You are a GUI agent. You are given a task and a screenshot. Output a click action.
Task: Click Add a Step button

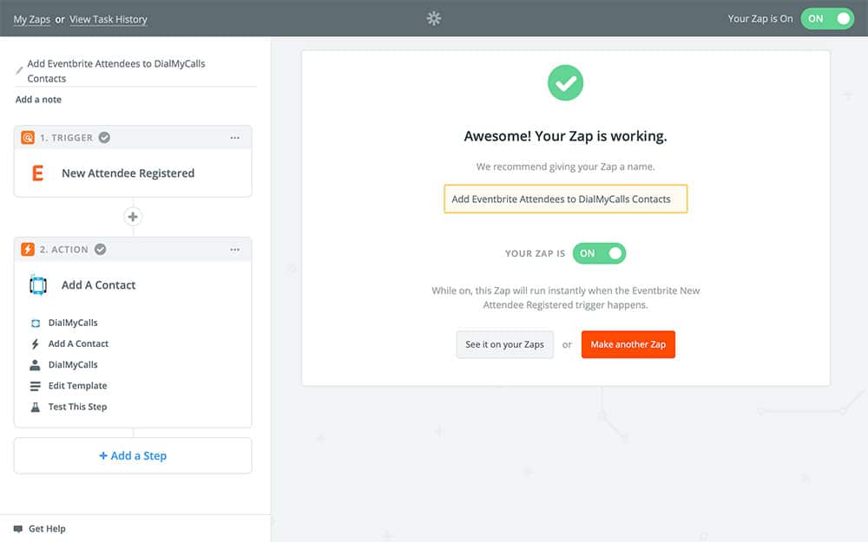pos(133,455)
